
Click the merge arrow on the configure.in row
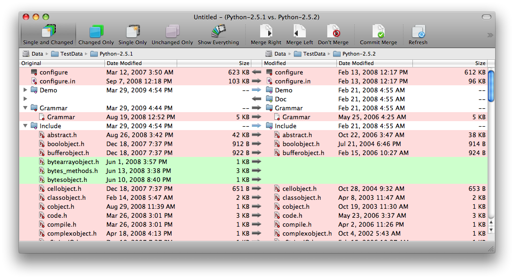pyautogui.click(x=257, y=81)
